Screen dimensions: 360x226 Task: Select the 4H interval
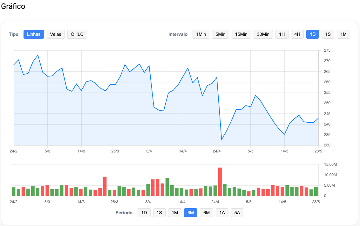297,34
